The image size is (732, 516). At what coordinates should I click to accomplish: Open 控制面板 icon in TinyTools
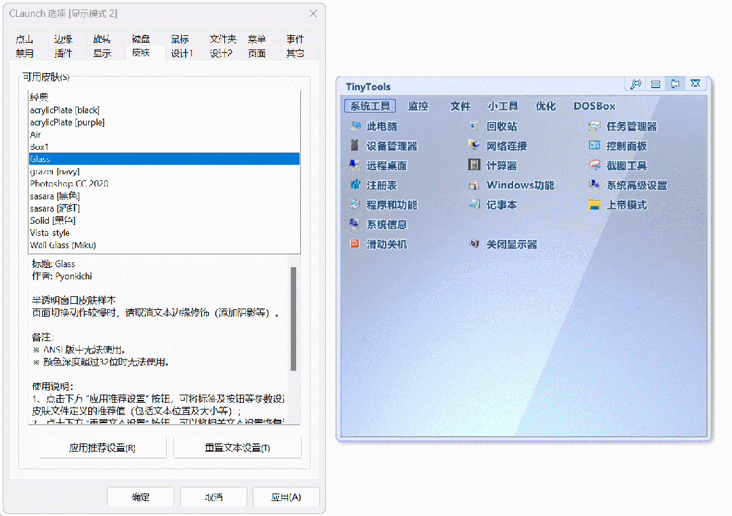[x=594, y=146]
